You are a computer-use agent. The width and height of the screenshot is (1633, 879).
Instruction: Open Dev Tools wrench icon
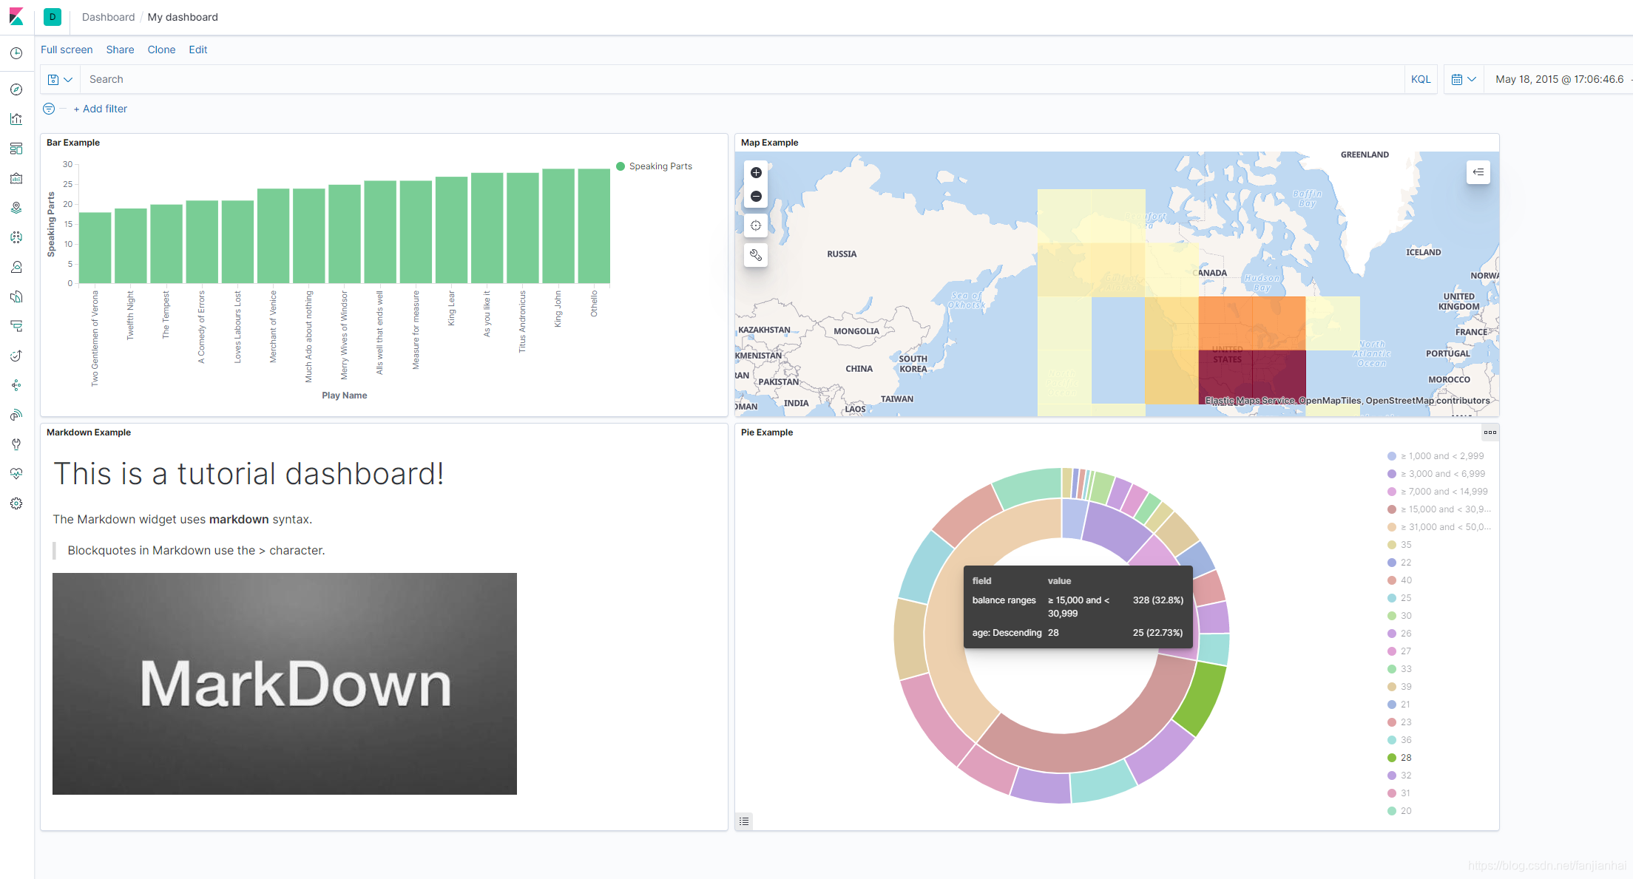coord(16,444)
